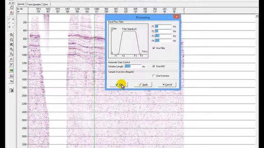Click the left arrow at toolbar top
Screen dimensions: 264x148
click(9, 3)
